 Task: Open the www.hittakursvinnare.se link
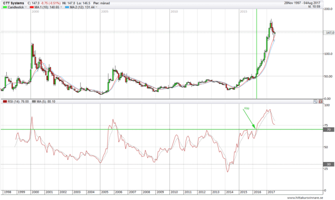305,198
